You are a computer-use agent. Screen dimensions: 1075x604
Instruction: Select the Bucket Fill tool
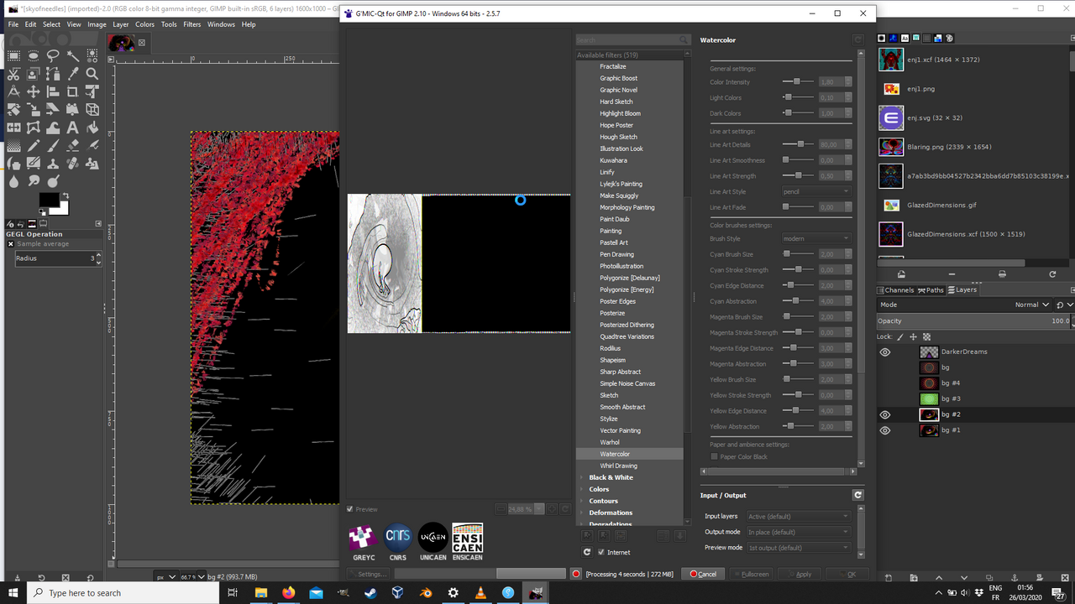tap(92, 128)
